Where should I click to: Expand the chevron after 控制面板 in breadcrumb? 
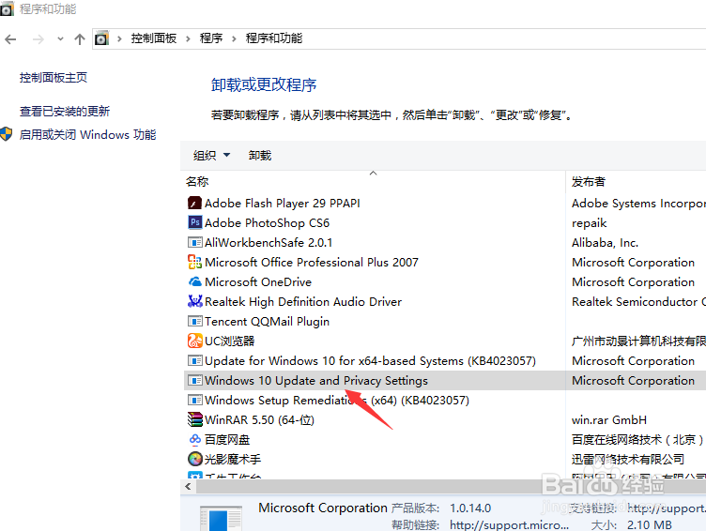pyautogui.click(x=188, y=38)
